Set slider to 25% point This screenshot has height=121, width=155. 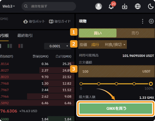point(99,84)
